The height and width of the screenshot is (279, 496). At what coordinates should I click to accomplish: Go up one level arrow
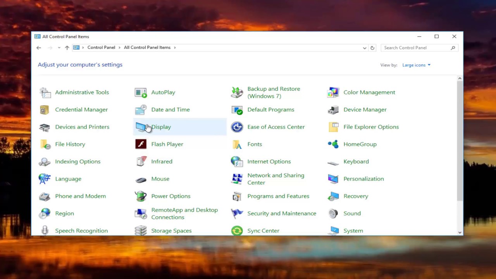coord(67,48)
